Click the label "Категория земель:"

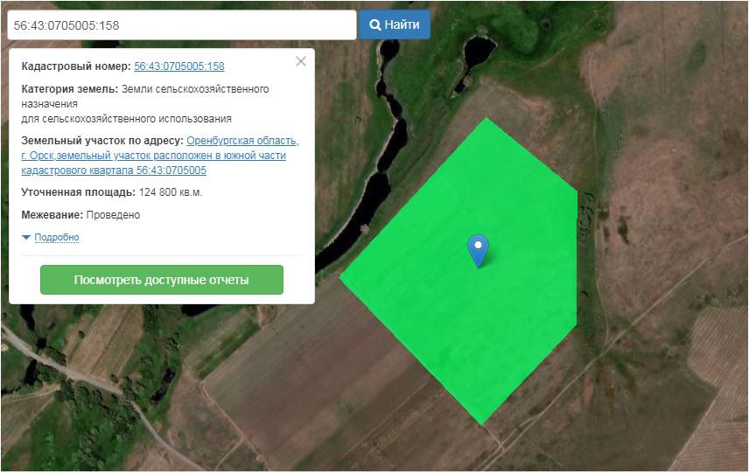[x=70, y=89]
